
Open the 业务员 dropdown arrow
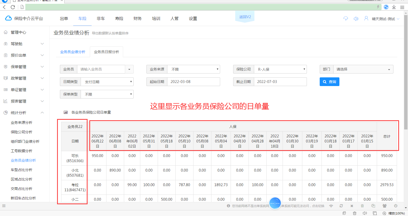pyautogui.click(x=129, y=69)
